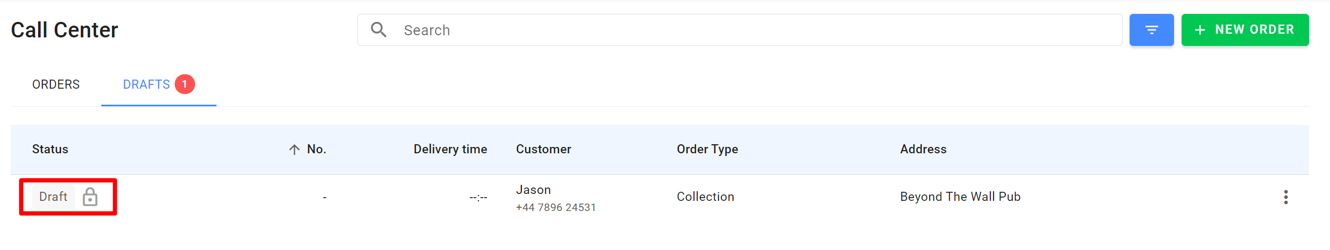This screenshot has height=250, width=1330.
Task: Click the Draft status chip
Action: pos(53,197)
